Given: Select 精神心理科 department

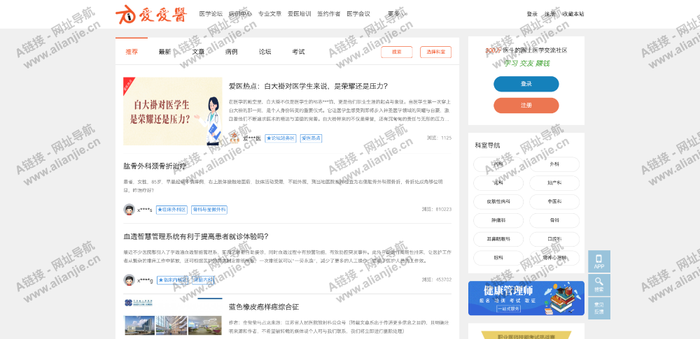Looking at the screenshot, I should (x=554, y=258).
